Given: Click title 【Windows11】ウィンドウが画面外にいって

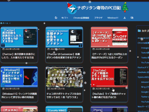Looking at the screenshot, I should pos(19,95).
